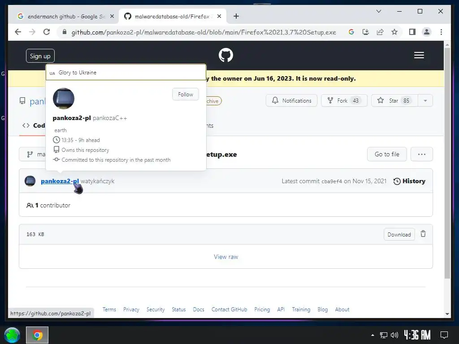
Task: Open the watykańczyk commit message
Action: coord(97,181)
